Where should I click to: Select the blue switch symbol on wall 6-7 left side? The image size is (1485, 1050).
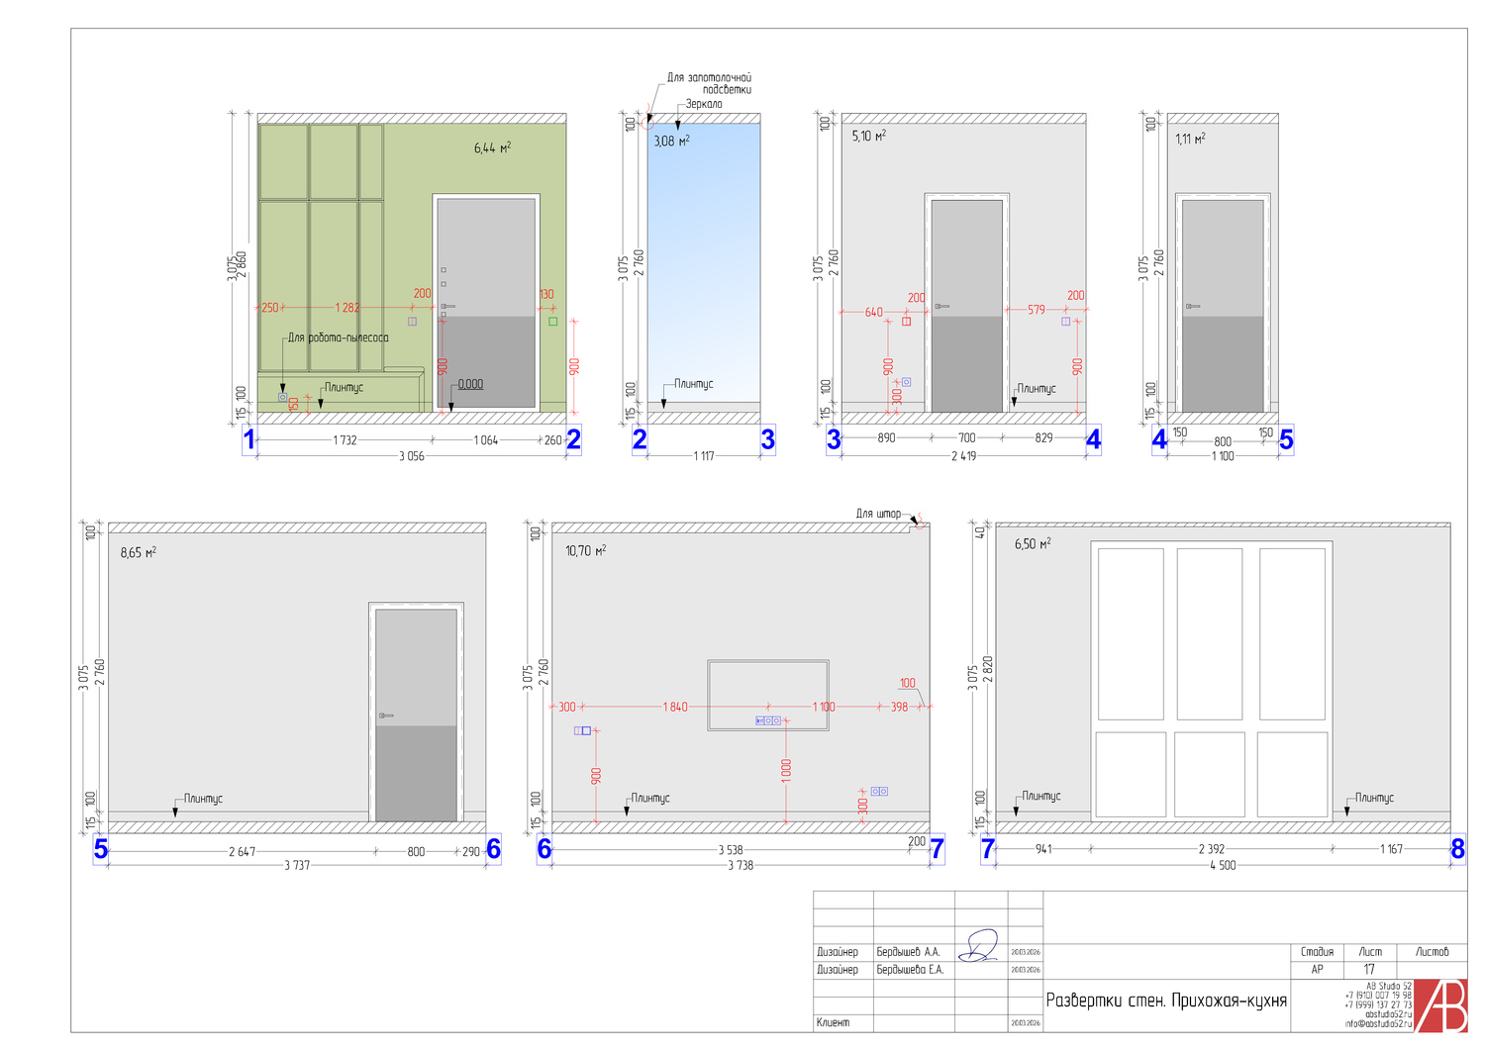coord(583,730)
